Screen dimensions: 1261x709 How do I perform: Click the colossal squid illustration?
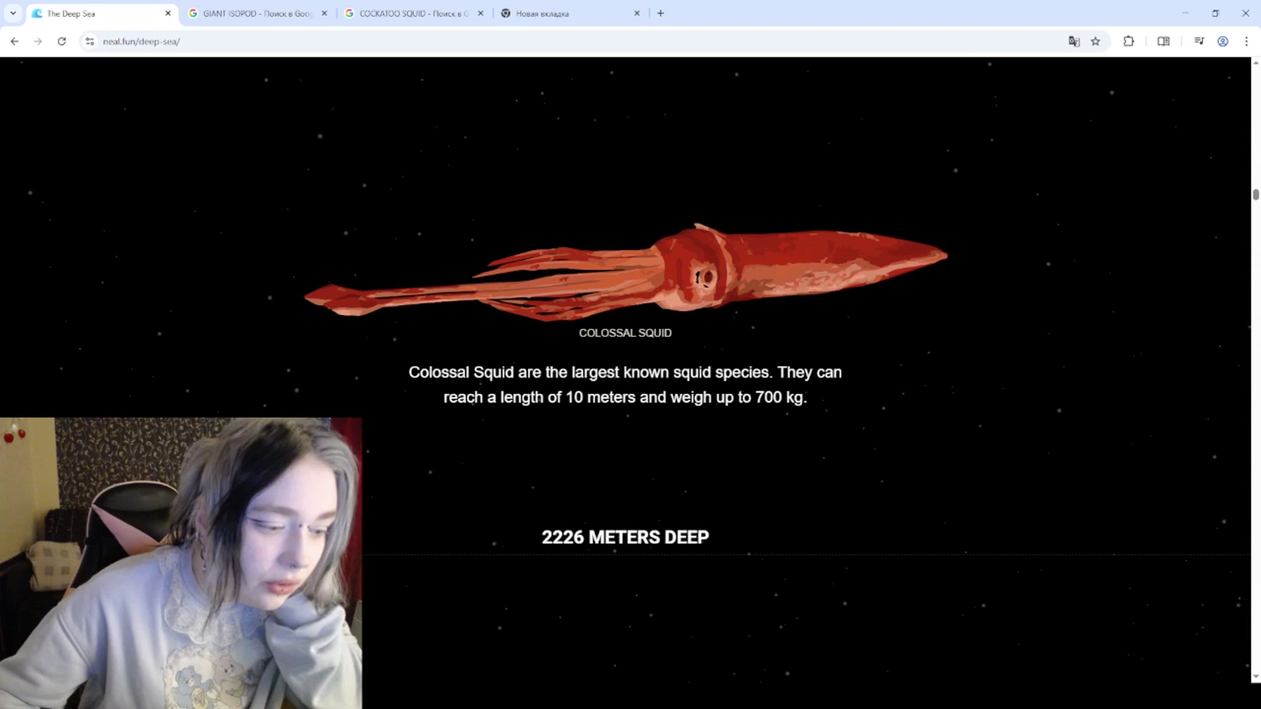tap(625, 272)
